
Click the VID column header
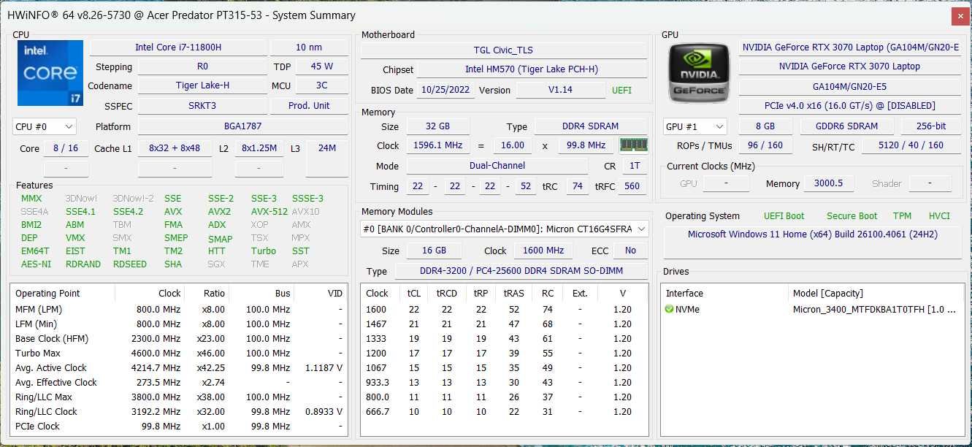(x=321, y=293)
